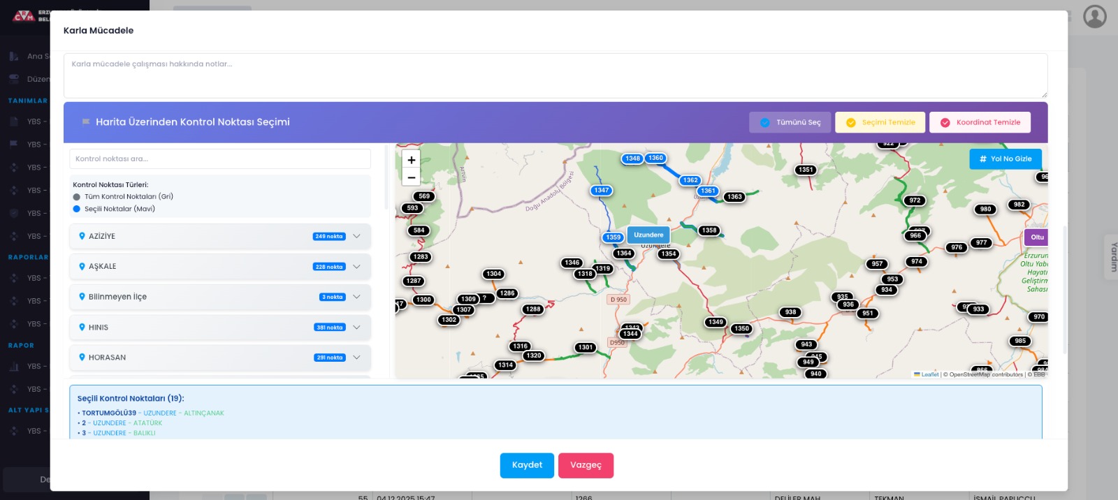Focus the Kontrol noktası ara search field

(220, 159)
